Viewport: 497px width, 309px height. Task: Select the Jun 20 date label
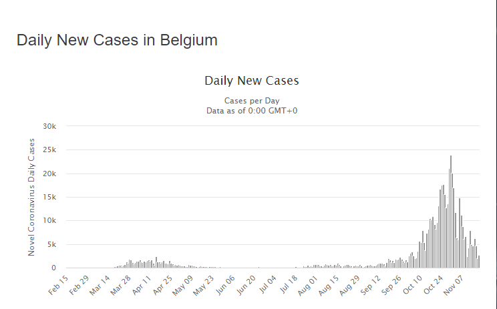[247, 285]
